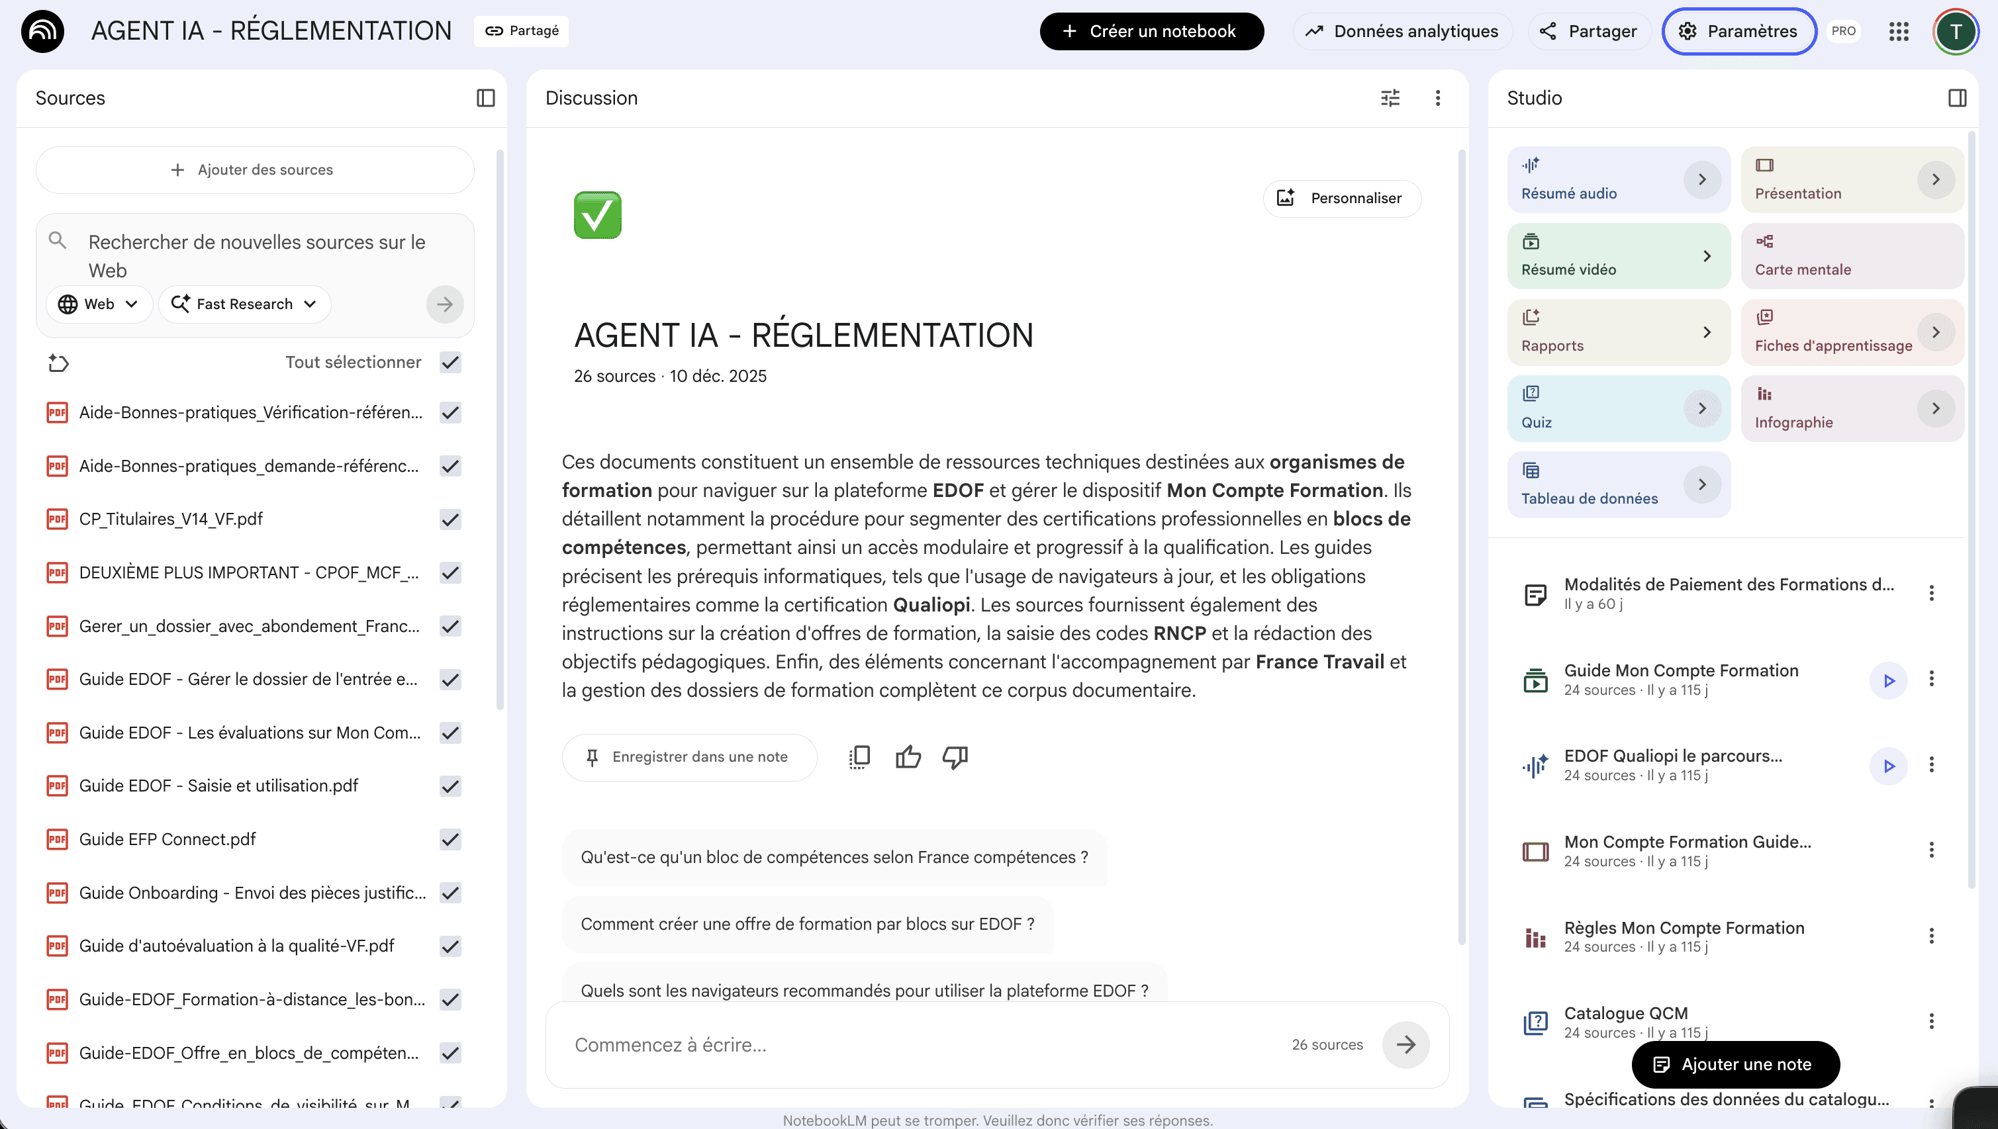Submit the web source search arrow

444,304
